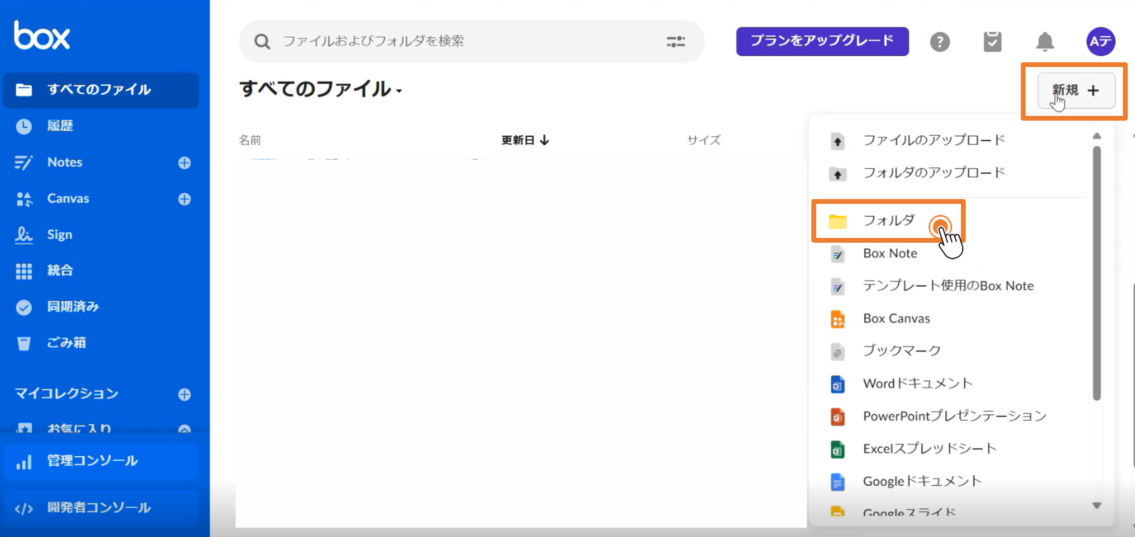1135x537 pixels.
Task: Click the ごみ箱 trash icon
Action: (x=24, y=343)
